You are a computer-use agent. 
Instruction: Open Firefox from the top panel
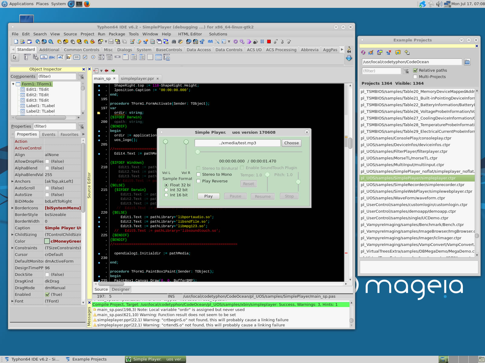pyautogui.click(x=87, y=4)
